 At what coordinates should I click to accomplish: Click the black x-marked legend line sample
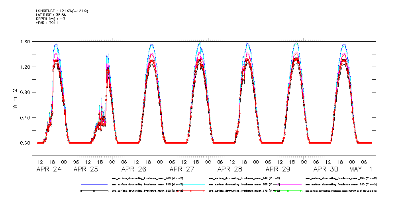coord(94,191)
